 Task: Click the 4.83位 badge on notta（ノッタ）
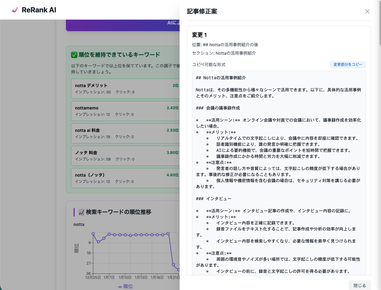pos(172,175)
